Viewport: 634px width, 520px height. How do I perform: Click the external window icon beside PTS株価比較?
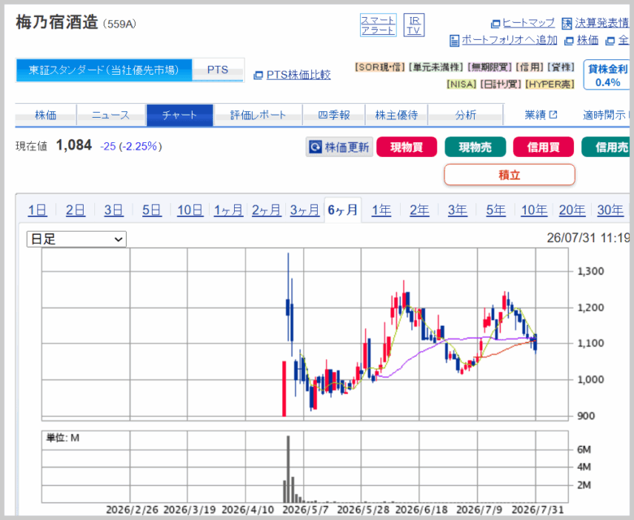pos(258,75)
